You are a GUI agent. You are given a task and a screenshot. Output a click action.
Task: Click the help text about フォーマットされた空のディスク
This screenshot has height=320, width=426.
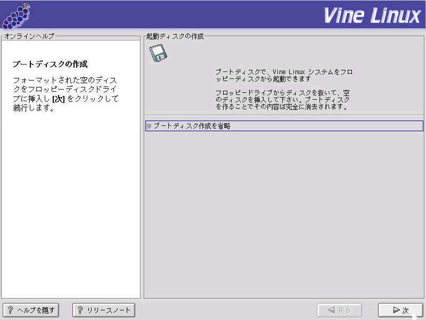pos(65,94)
